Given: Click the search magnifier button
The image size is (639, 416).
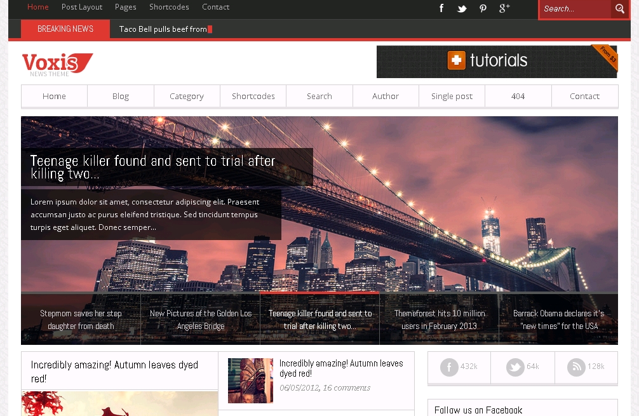Looking at the screenshot, I should (620, 9).
